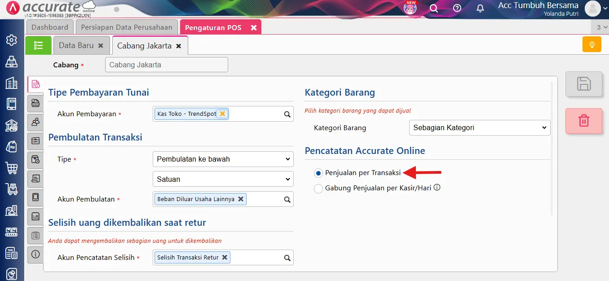Click the Cabang Jakarta input field
This screenshot has width=609, height=281.
coord(166,65)
